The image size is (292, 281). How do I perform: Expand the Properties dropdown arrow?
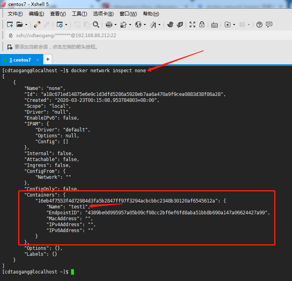click(66, 24)
